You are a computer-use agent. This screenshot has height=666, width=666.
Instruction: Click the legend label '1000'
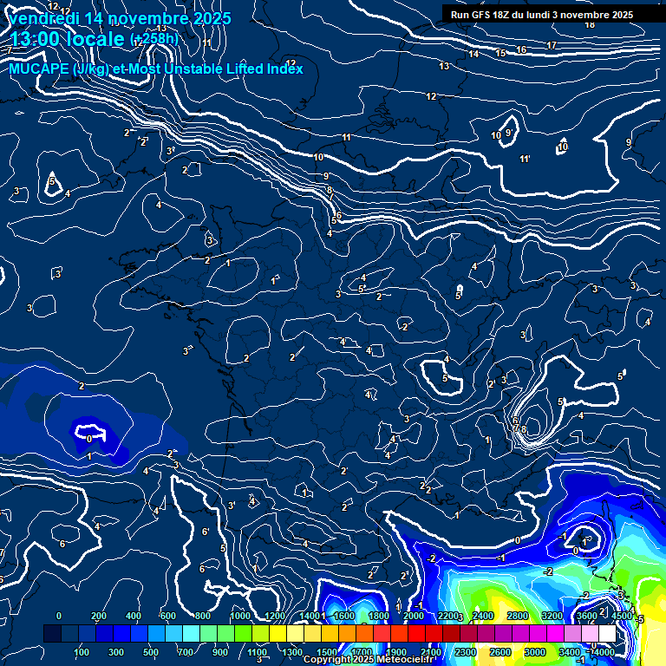(240, 616)
